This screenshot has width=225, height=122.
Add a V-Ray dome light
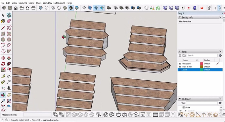pos(215,115)
